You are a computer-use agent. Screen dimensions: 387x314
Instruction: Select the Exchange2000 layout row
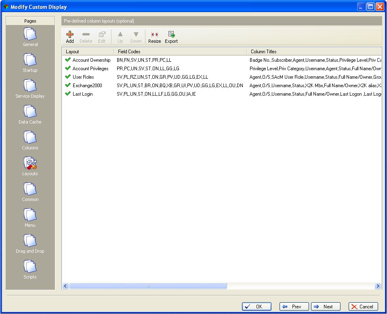point(87,85)
